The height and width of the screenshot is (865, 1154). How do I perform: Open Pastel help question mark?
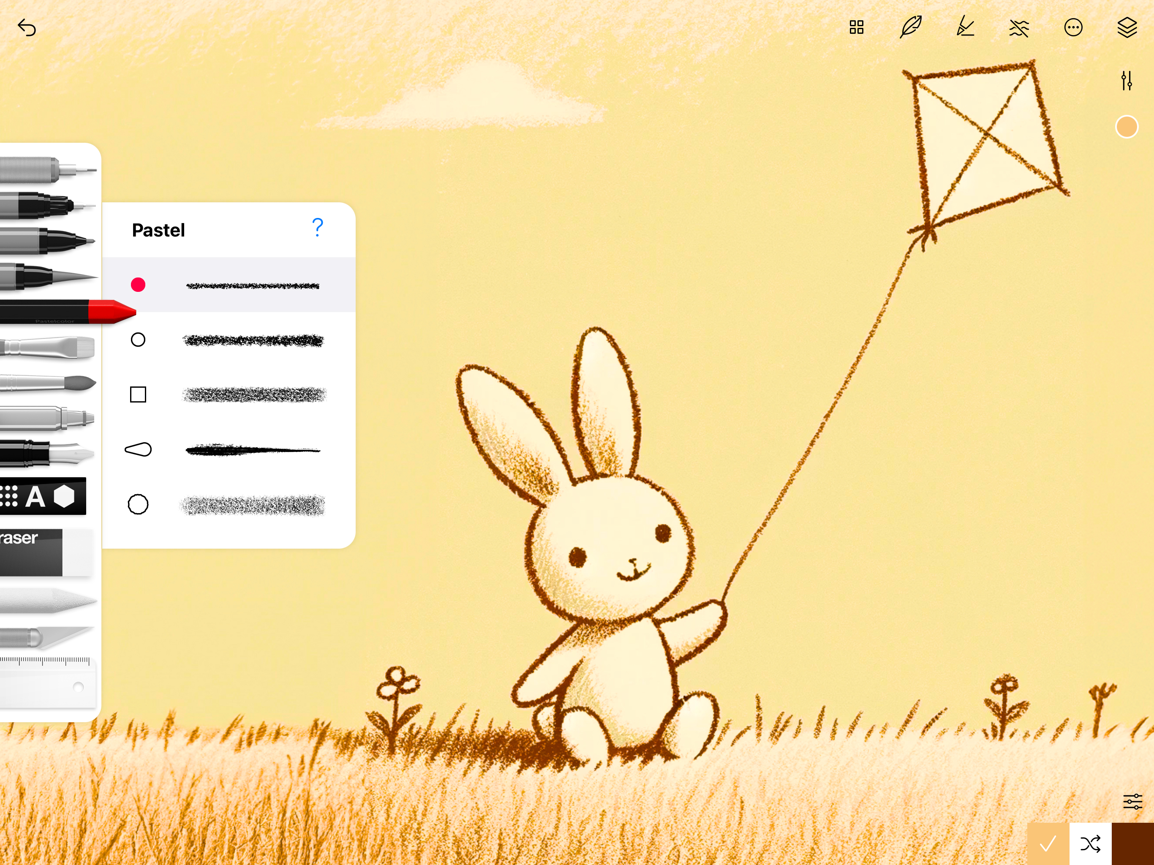[317, 228]
